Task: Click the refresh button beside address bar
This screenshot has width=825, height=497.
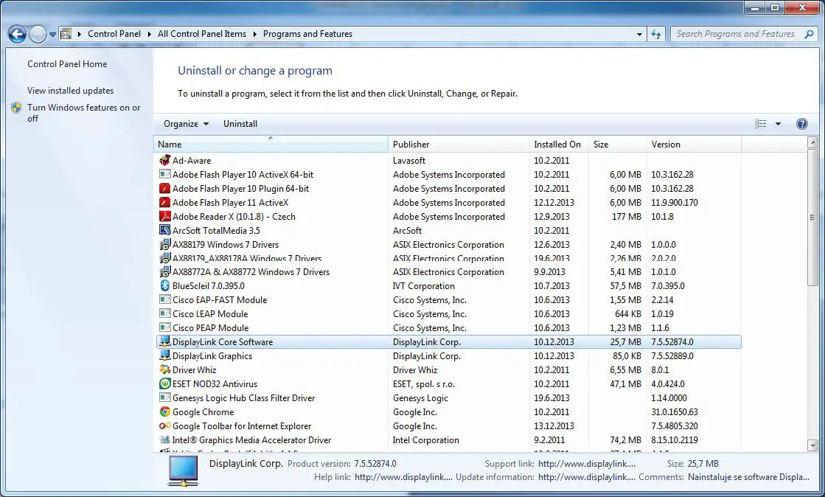Action: pyautogui.click(x=656, y=34)
